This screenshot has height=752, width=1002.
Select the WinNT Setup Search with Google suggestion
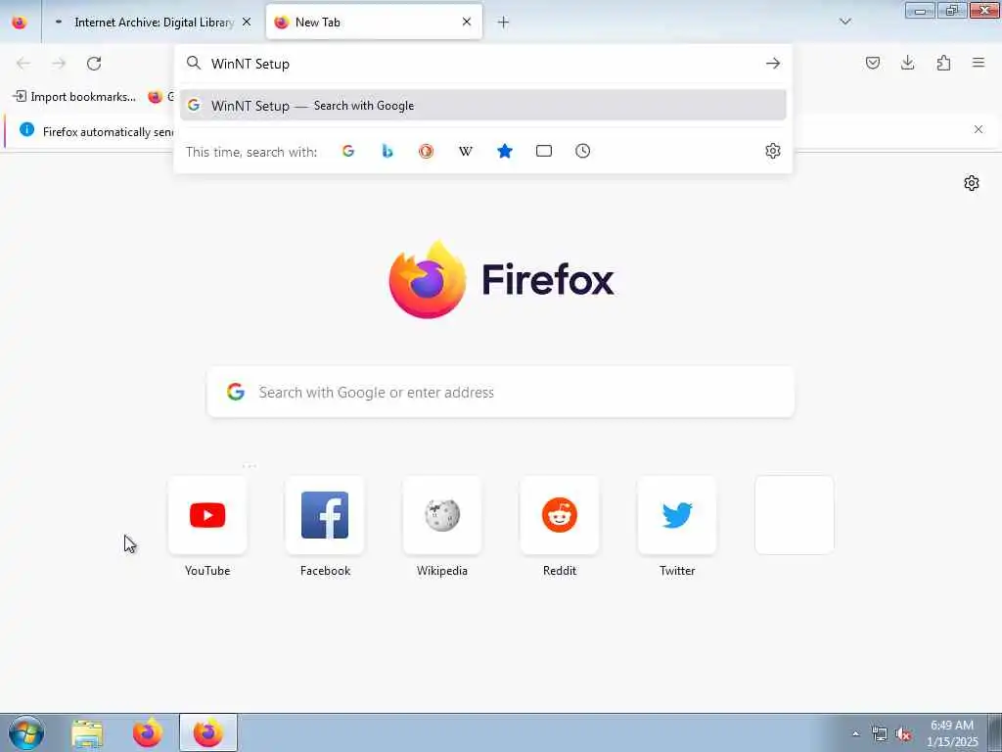coord(482,106)
